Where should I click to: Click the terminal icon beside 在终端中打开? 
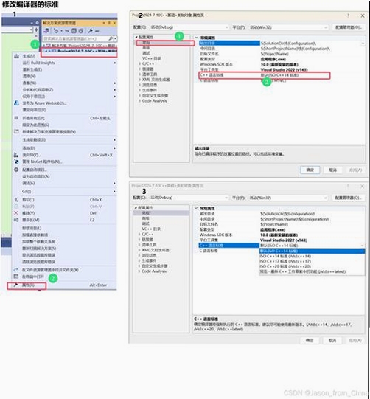pos(16,277)
